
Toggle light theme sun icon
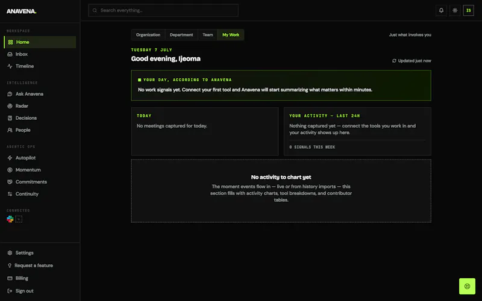click(455, 10)
